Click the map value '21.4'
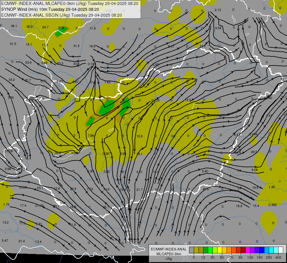 point(22,241)
